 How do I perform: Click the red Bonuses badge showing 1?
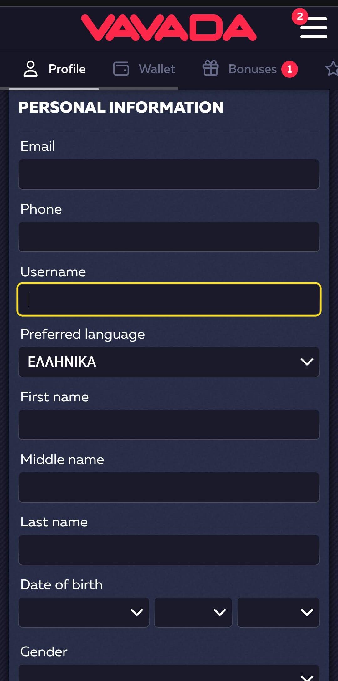pyautogui.click(x=289, y=69)
